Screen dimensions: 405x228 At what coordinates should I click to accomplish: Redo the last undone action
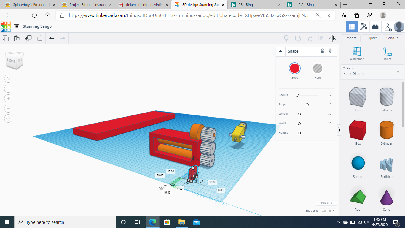(63, 38)
